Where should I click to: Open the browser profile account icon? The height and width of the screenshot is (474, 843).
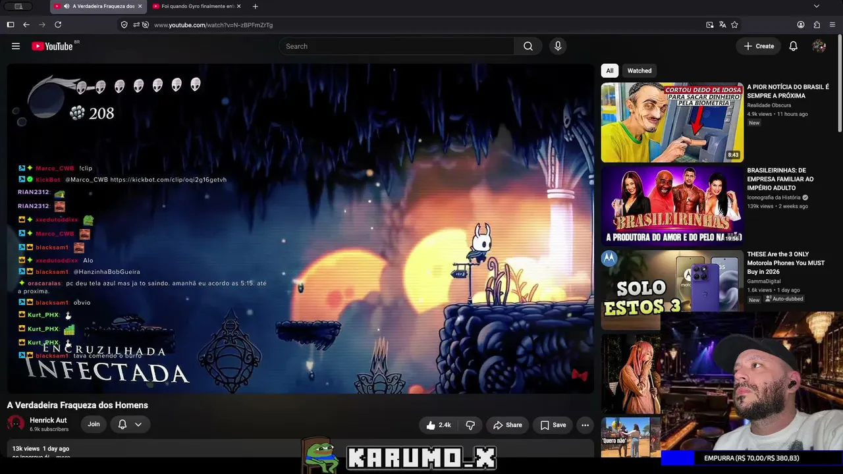tap(801, 25)
